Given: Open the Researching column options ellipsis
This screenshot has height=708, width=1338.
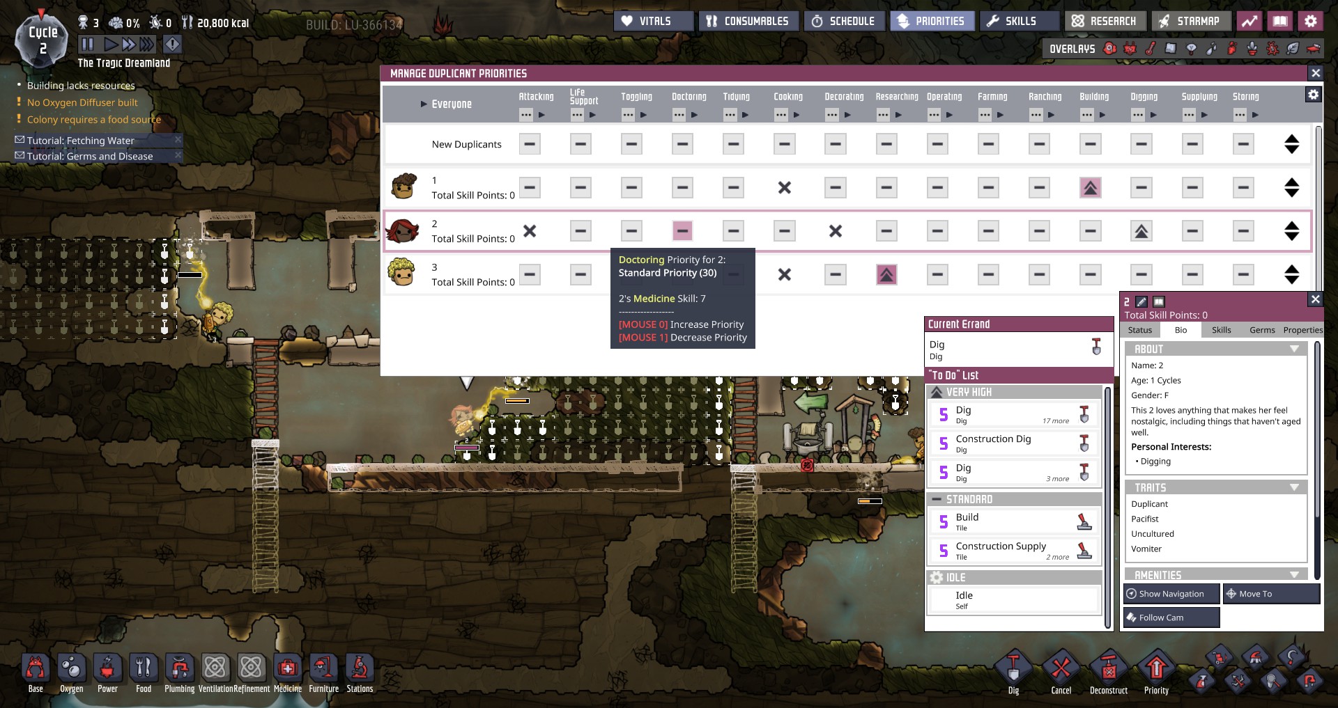Looking at the screenshot, I should [883, 115].
